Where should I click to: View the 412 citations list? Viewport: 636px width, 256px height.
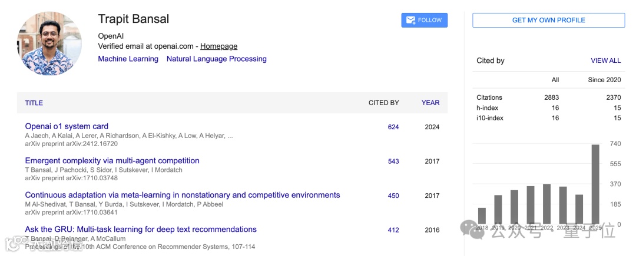pos(393,230)
